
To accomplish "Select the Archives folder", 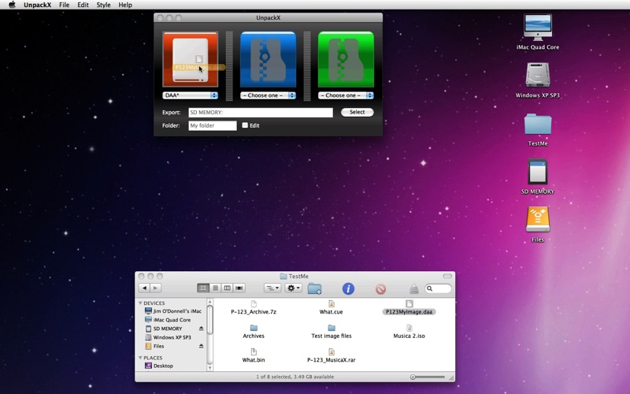I will tap(254, 332).
